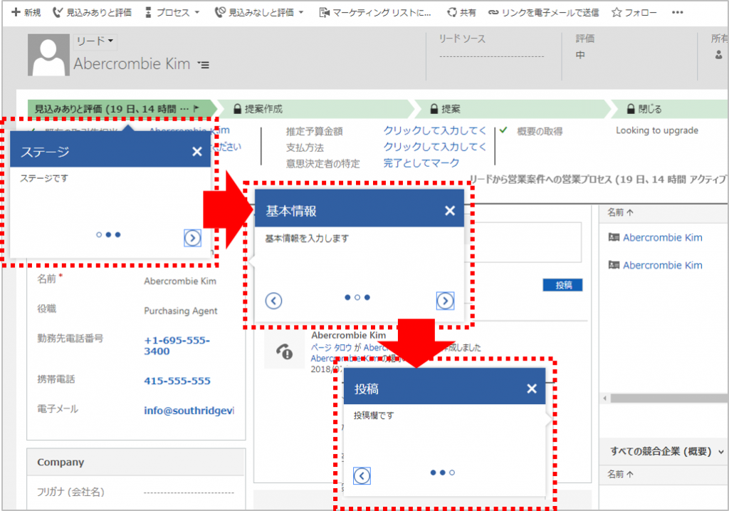Close the ステージ help bubble

pos(197,151)
